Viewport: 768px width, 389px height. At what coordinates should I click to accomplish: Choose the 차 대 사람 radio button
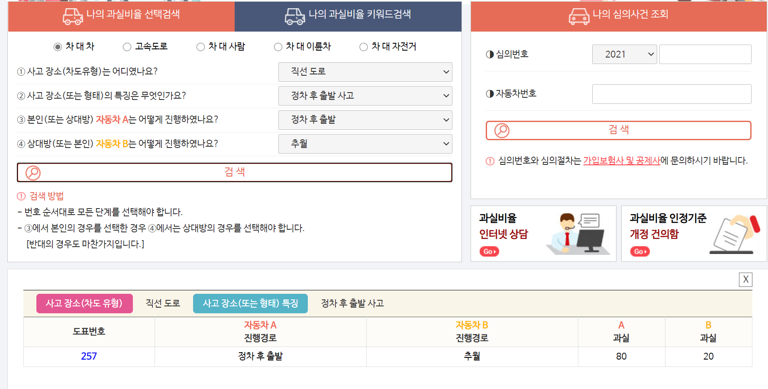coord(201,47)
